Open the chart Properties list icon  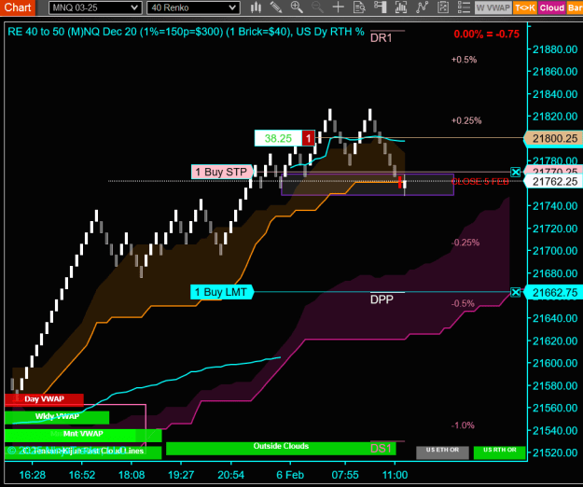coord(464,7)
